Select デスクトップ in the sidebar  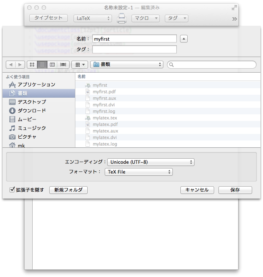coord(32,102)
